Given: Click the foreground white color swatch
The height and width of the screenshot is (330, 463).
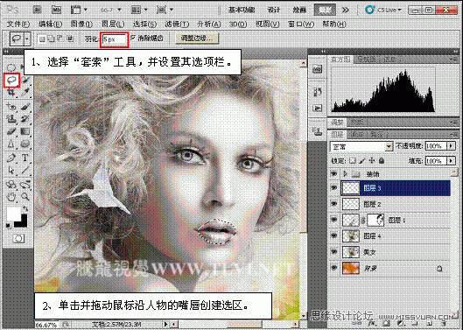Looking at the screenshot, I should pyautogui.click(x=14, y=214).
